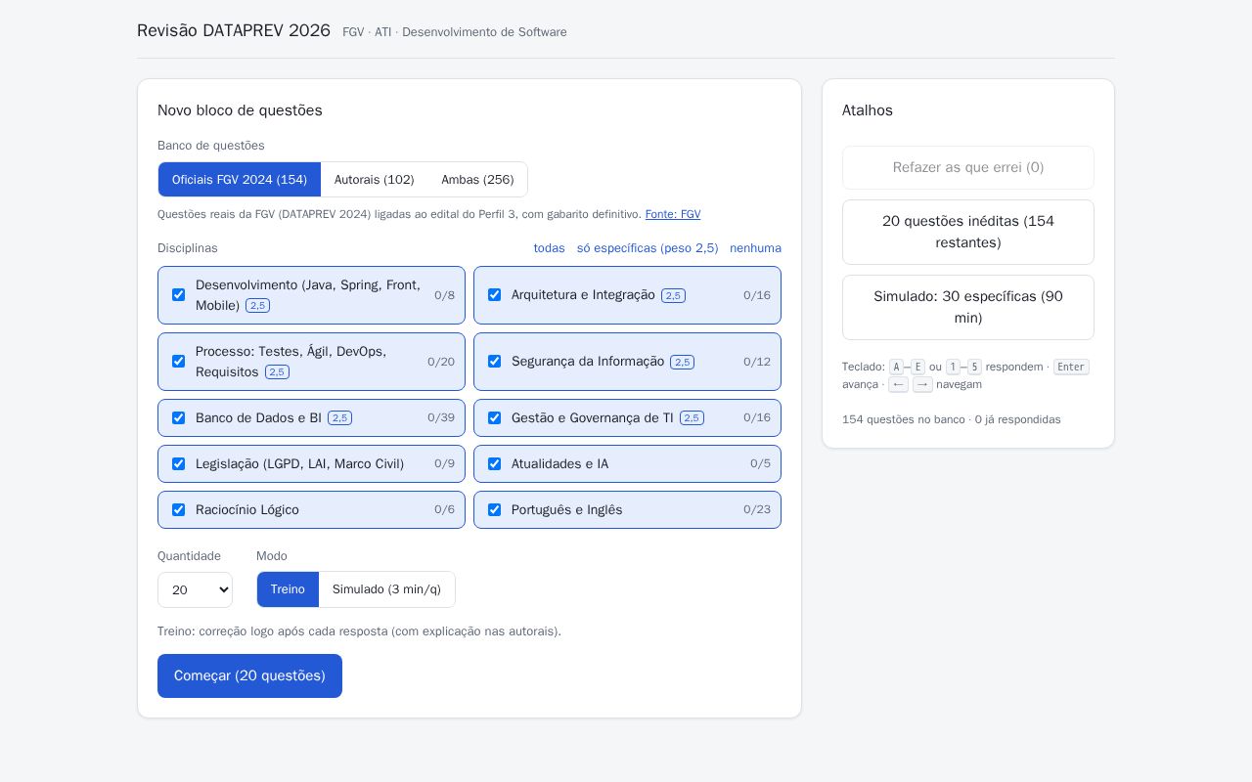
Task: Click the 2,5 weight badge on Arquitetura e Integração
Action: point(673,295)
